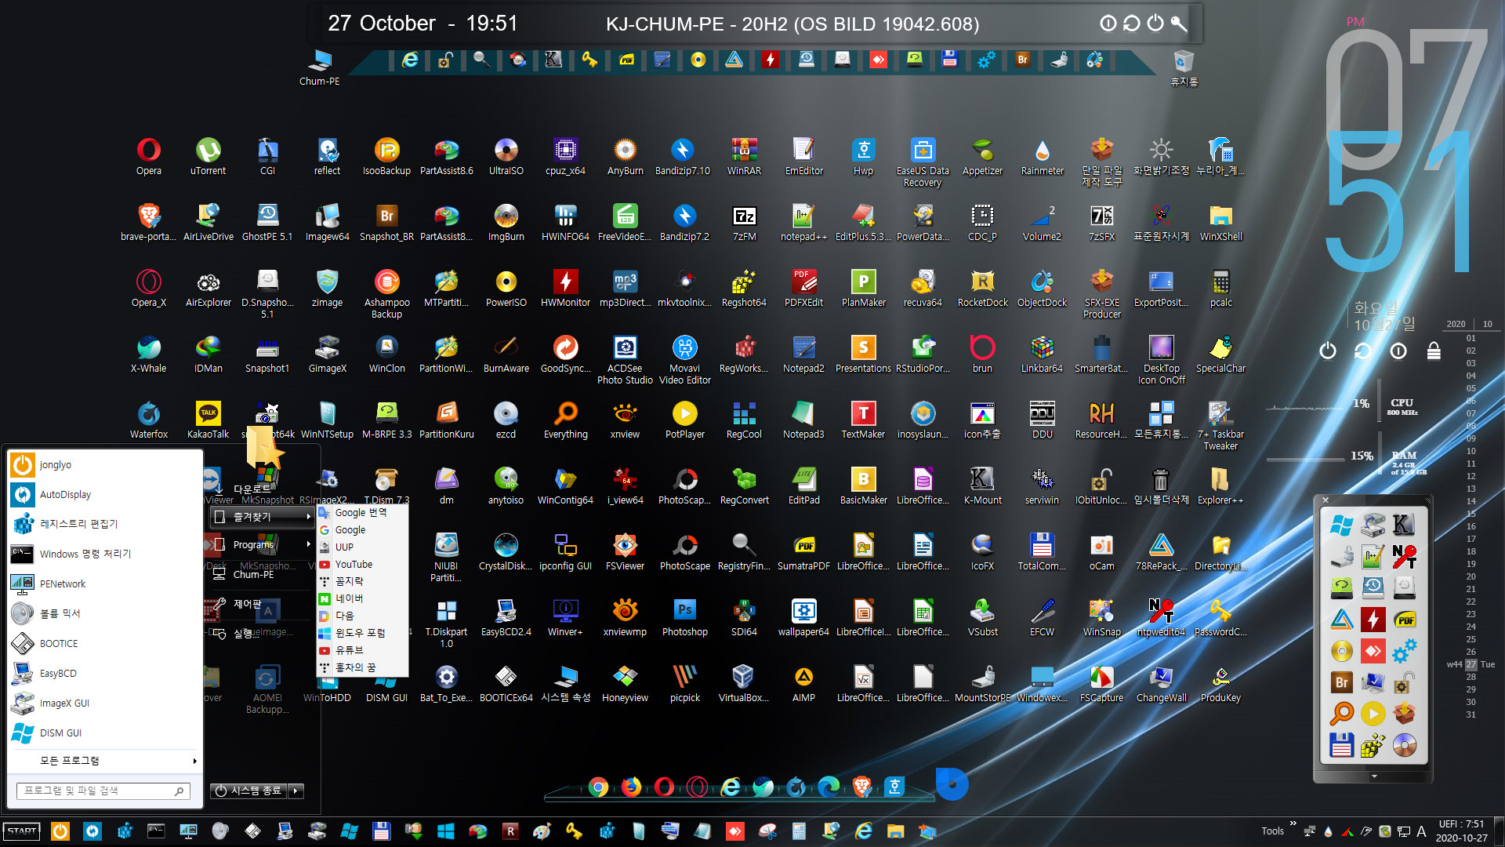Click 시스템 종료 shutdown button
Image resolution: width=1505 pixels, height=847 pixels.
click(x=248, y=791)
